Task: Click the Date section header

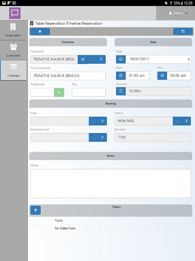Action: click(x=153, y=42)
